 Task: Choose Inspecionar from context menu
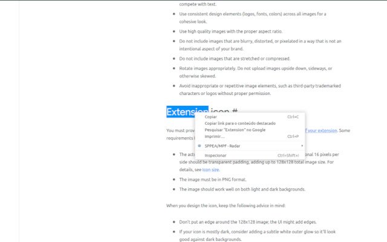(x=250, y=155)
